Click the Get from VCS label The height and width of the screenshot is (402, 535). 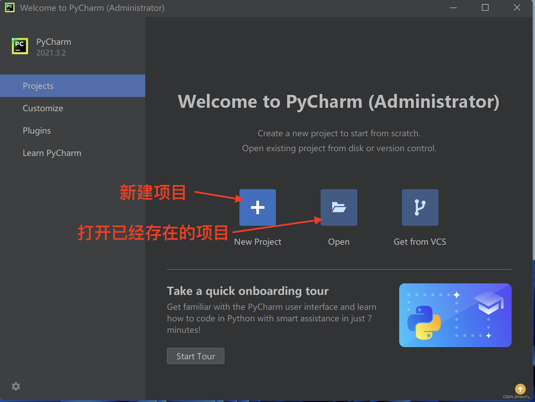click(x=420, y=242)
